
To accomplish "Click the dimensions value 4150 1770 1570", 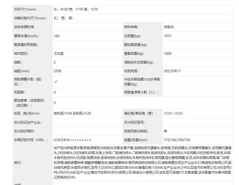I will (76, 9).
